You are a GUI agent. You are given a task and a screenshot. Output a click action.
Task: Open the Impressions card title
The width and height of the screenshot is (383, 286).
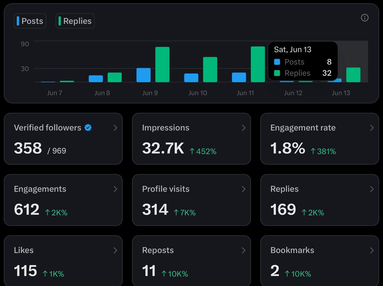click(166, 128)
